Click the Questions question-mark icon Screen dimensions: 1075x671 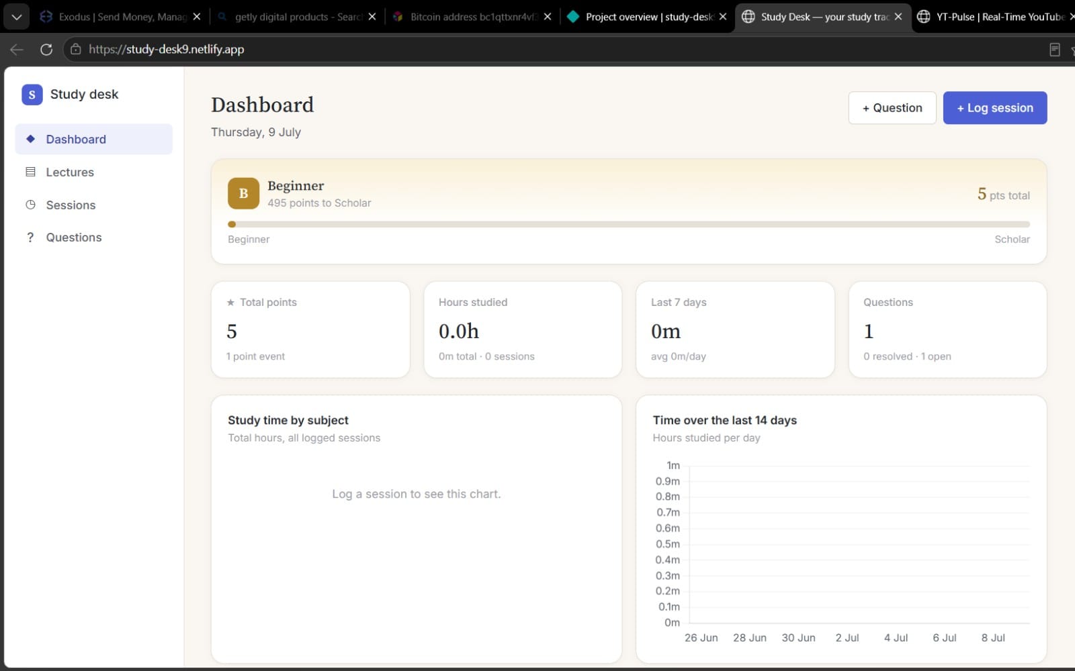(x=30, y=238)
